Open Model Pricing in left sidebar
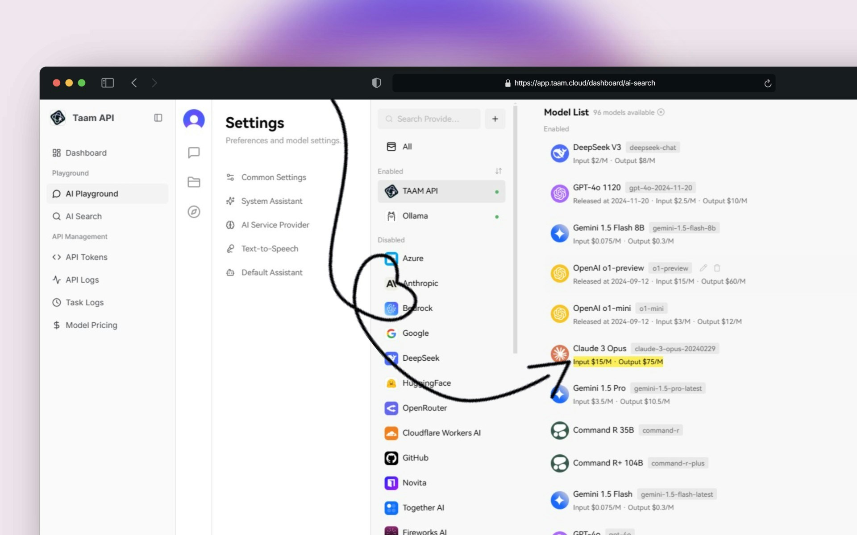Screen dimensions: 857x535 91,325
